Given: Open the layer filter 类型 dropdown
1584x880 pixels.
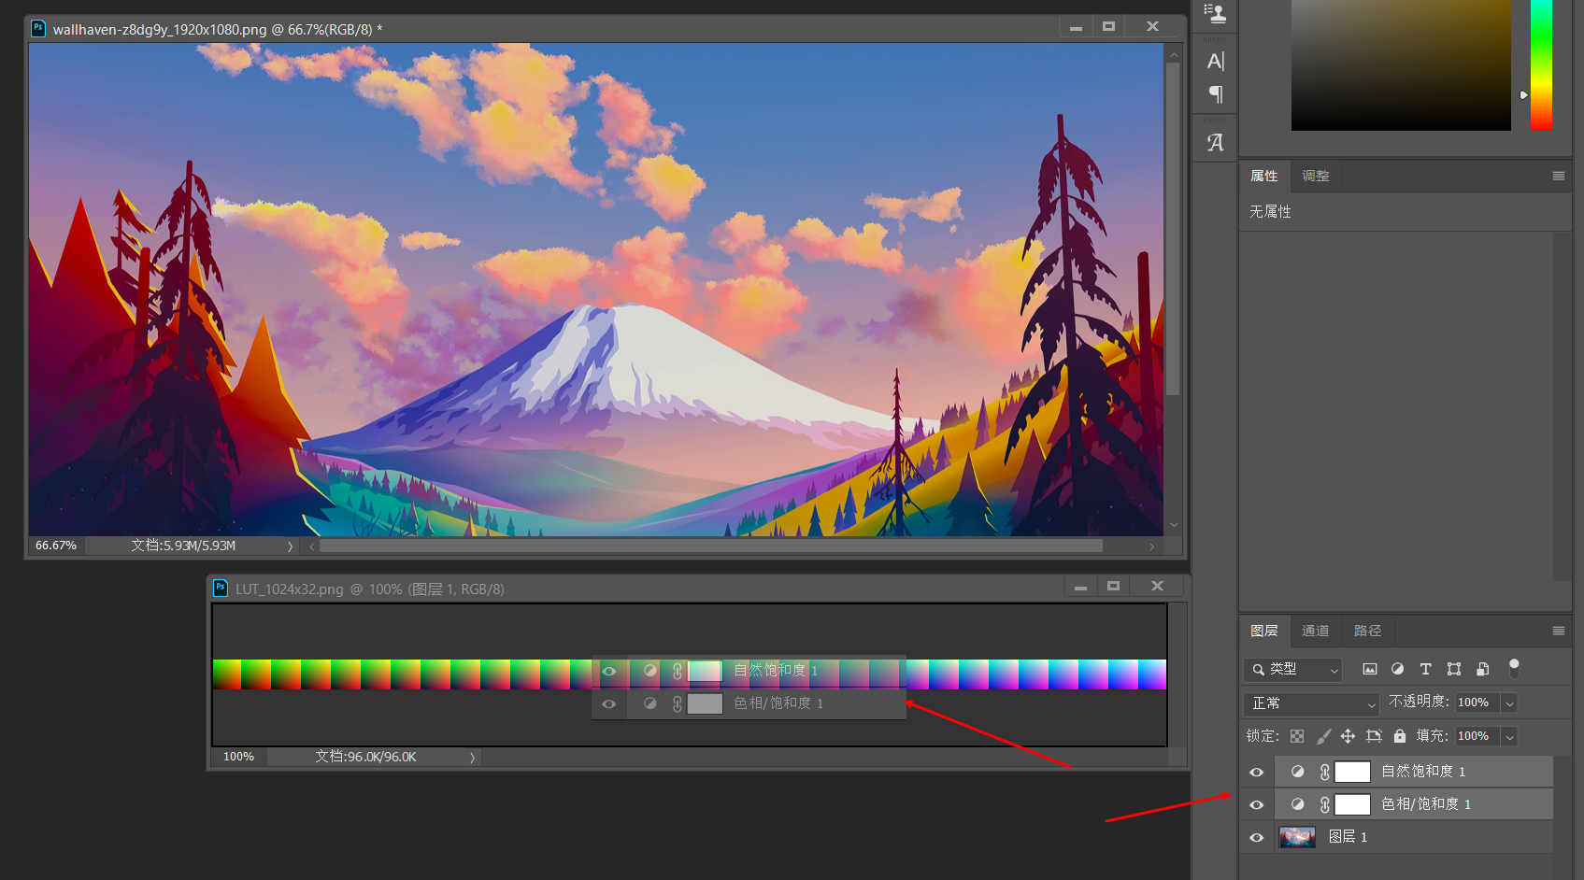Looking at the screenshot, I should (x=1293, y=669).
